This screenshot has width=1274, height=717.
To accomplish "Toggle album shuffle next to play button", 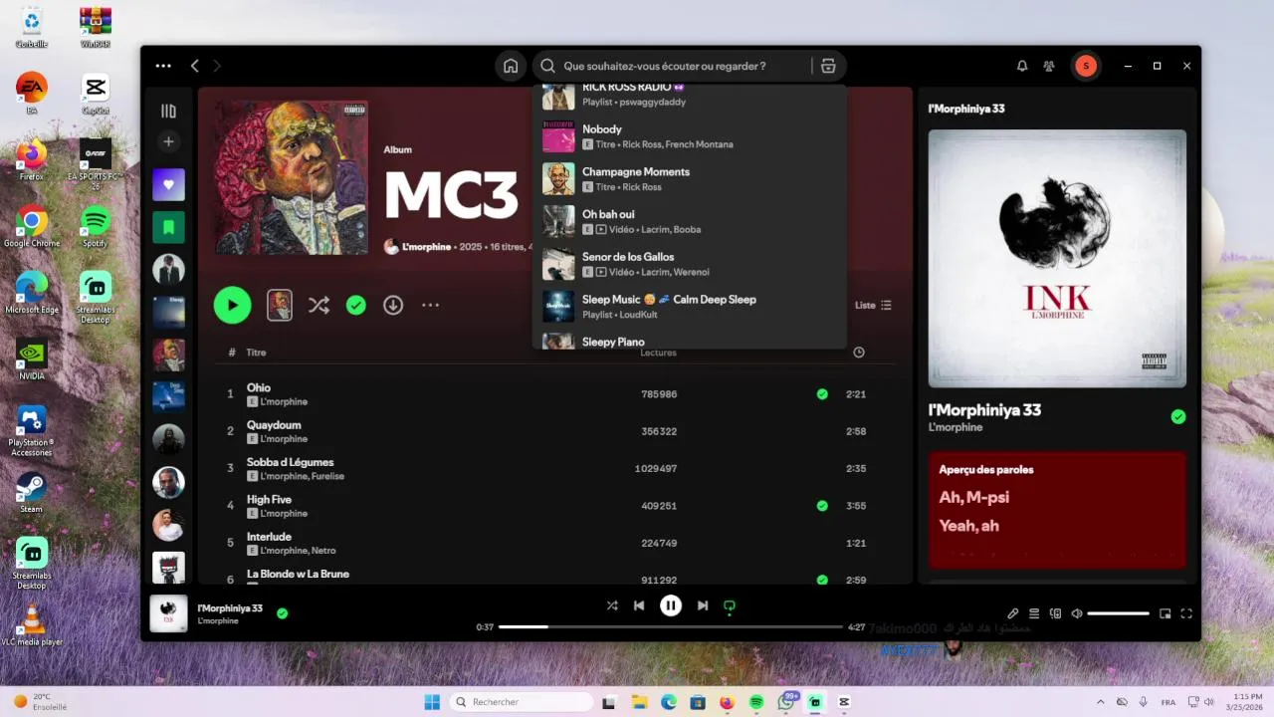I will (318, 305).
